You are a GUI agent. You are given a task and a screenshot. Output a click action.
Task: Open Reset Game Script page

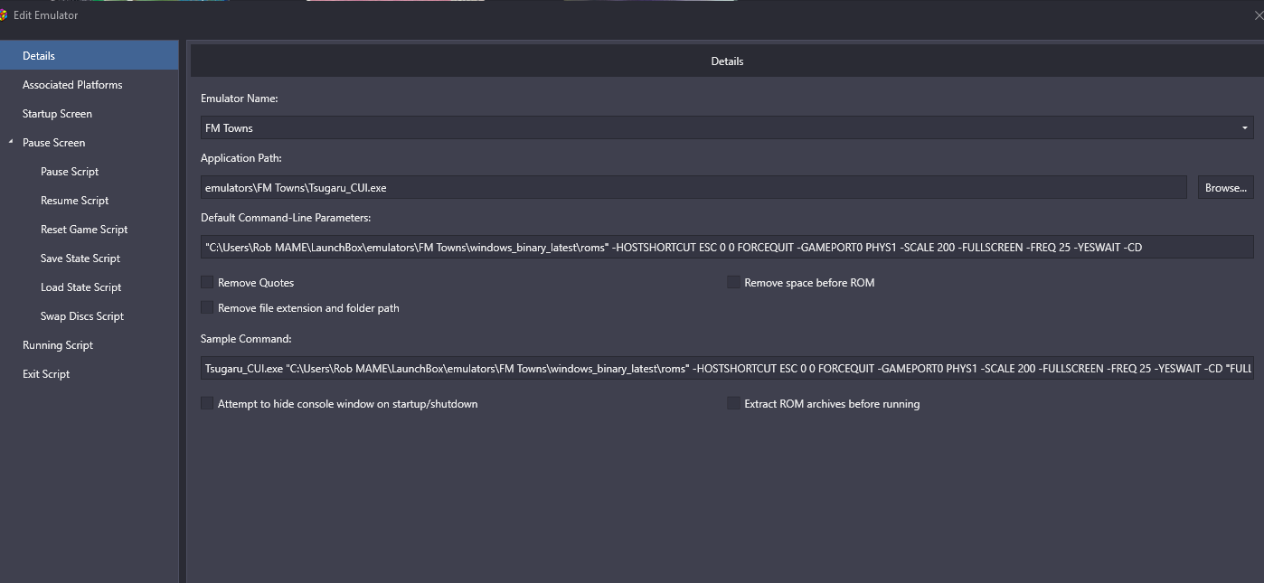[x=84, y=229]
